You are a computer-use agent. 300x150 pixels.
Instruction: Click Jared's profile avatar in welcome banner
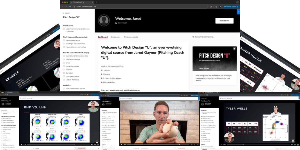tap(104, 20)
